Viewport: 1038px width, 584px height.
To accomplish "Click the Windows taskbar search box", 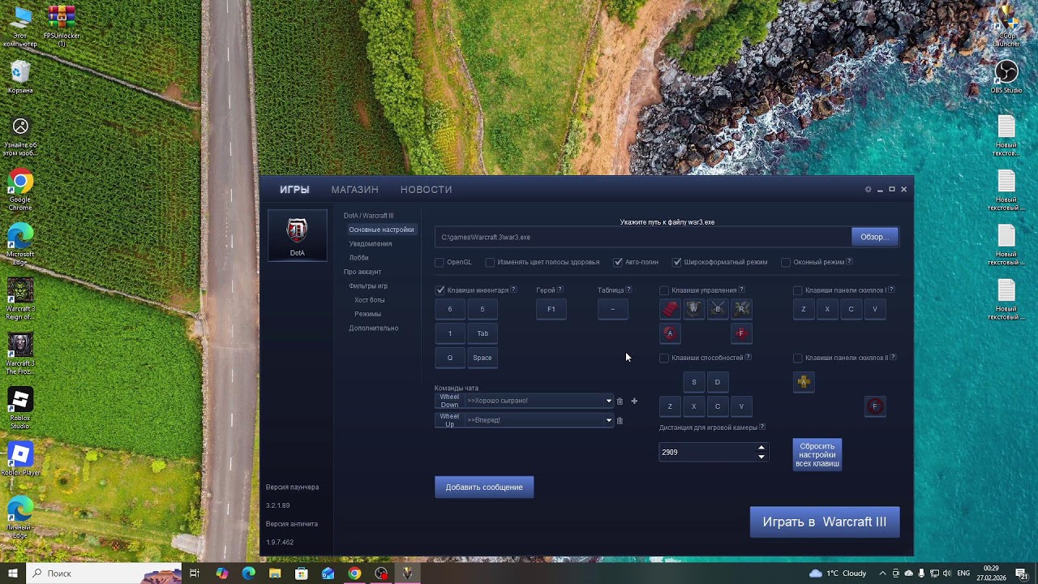I will pyautogui.click(x=104, y=573).
